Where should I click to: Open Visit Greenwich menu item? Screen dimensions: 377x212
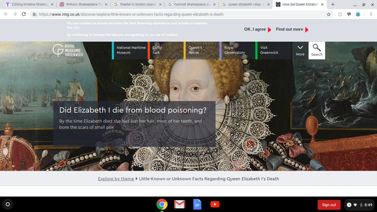pyautogui.click(x=273, y=50)
